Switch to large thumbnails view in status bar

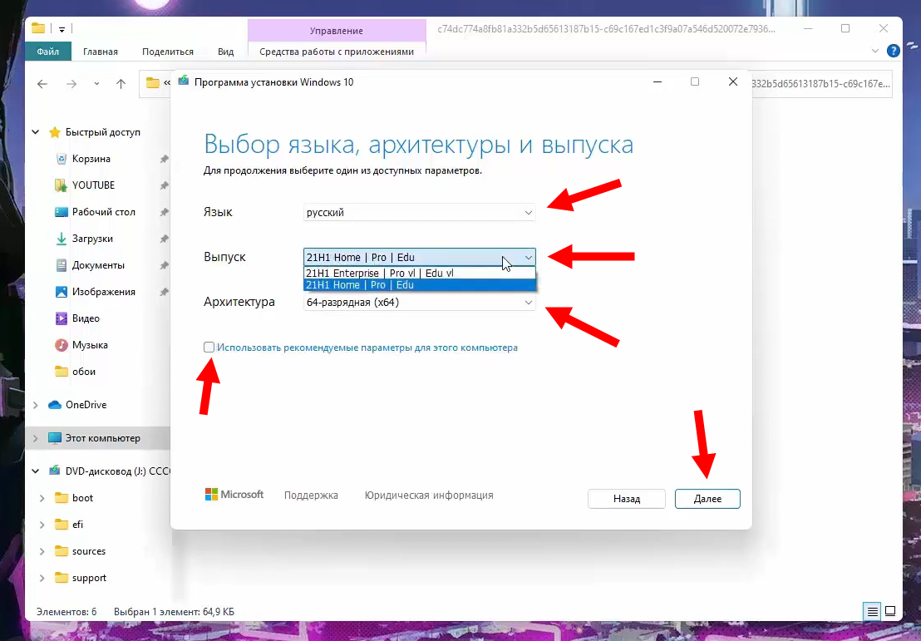(x=892, y=612)
